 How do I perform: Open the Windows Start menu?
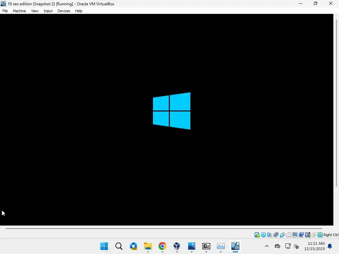pyautogui.click(x=104, y=246)
